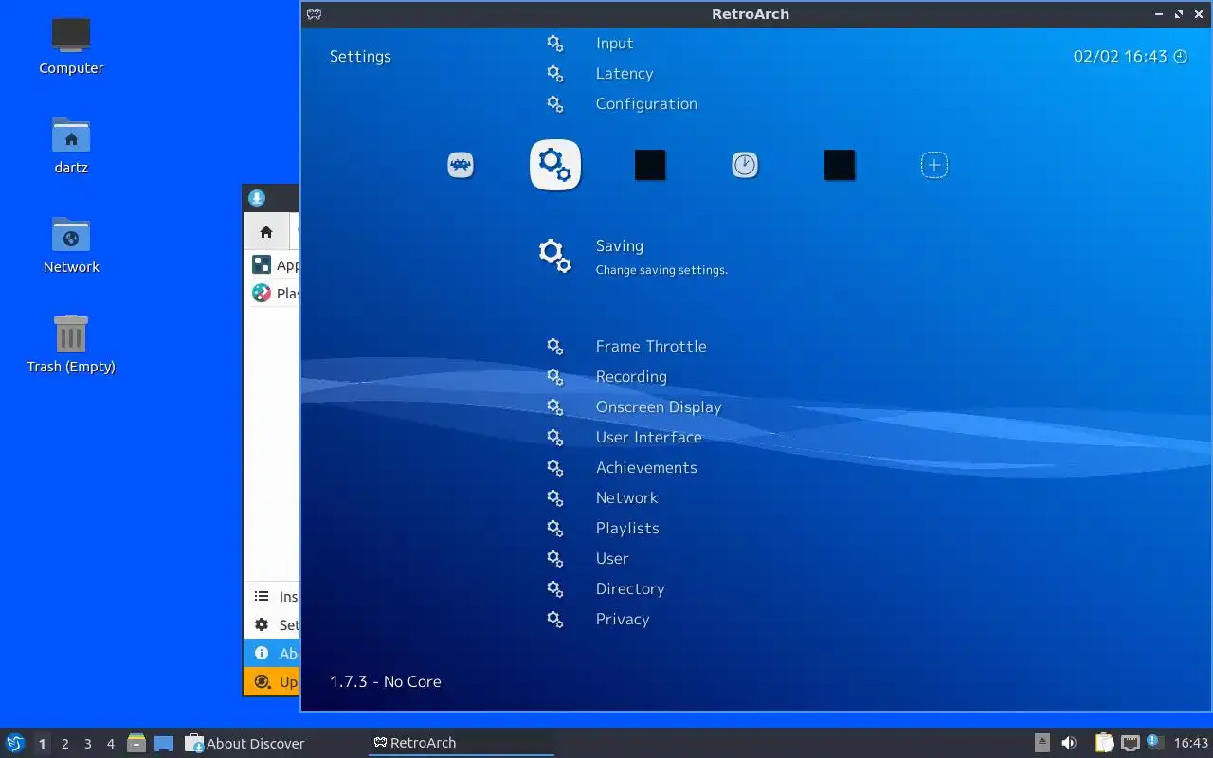Click the gear icon beside Saving

(555, 255)
